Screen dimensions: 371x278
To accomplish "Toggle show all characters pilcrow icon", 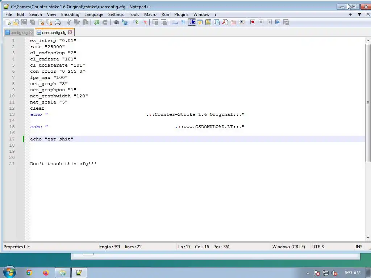I will pyautogui.click(x=183, y=22).
